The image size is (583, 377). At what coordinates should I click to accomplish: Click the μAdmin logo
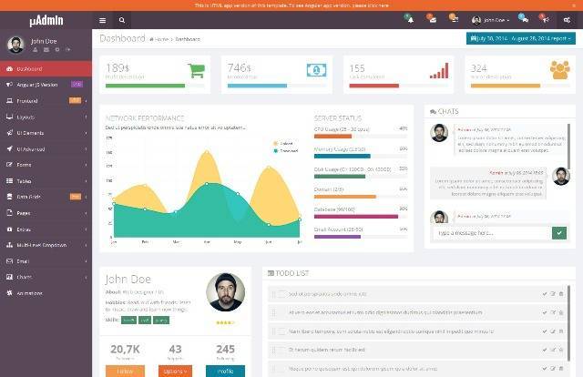coord(46,20)
